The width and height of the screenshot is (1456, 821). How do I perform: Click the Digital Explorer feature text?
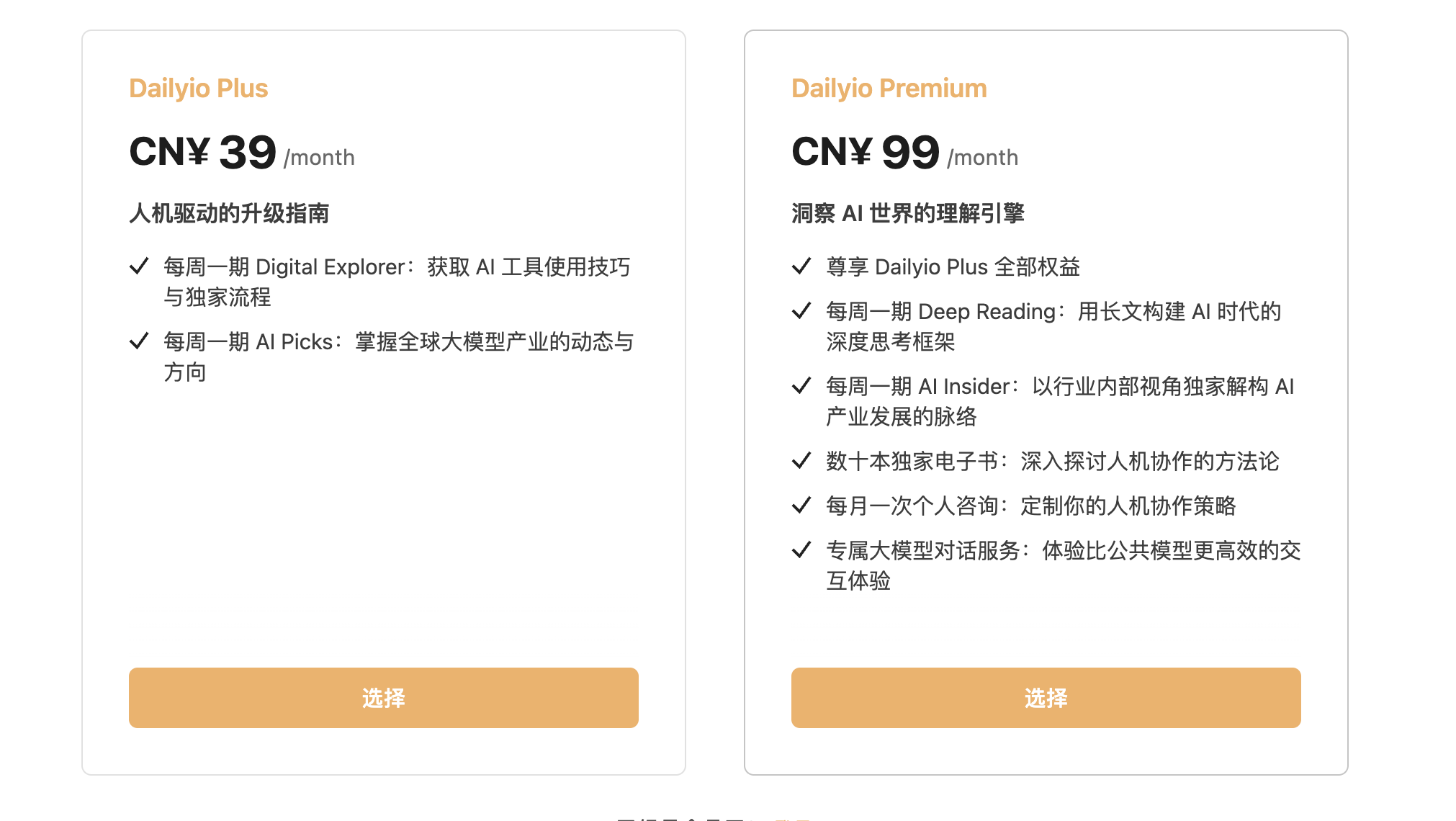[x=397, y=282]
